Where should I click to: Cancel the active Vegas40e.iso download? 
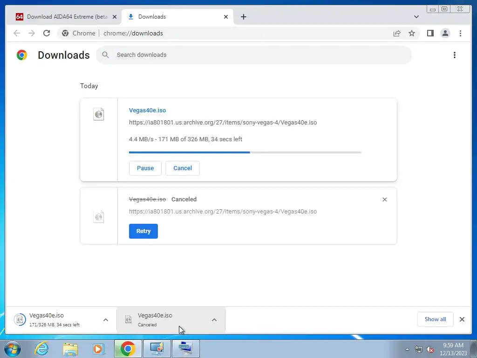[x=183, y=168]
